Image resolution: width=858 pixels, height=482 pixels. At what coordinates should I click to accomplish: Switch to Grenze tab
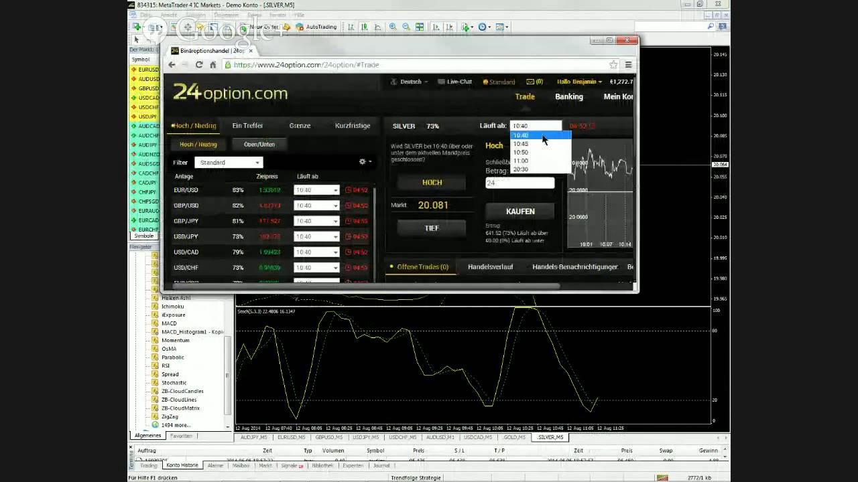[300, 126]
